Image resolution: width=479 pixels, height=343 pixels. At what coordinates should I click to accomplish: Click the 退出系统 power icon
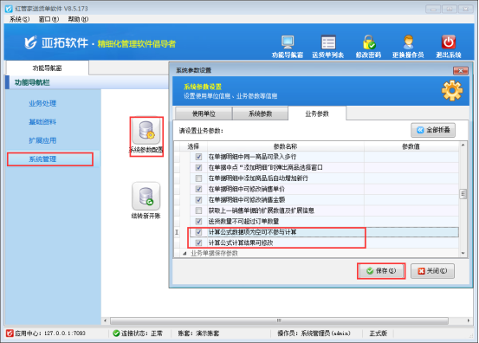[449, 42]
